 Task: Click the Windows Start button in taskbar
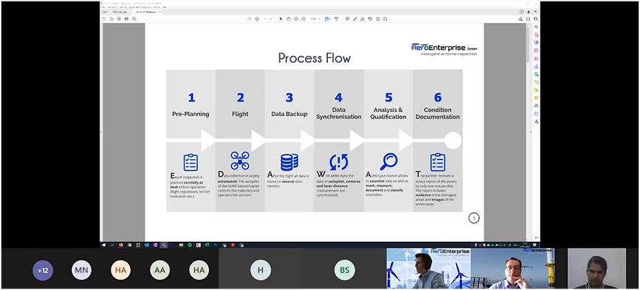coord(105,244)
